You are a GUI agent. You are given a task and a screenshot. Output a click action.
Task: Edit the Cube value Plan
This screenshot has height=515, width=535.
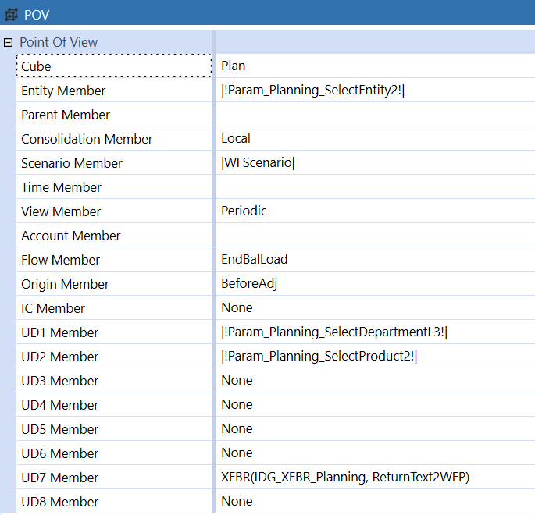[x=373, y=66]
